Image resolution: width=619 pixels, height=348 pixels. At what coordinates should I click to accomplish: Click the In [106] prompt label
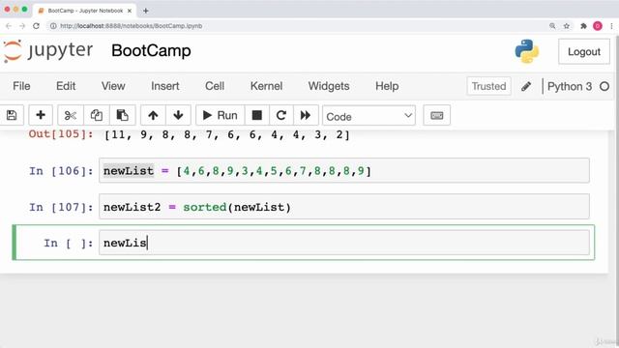[61, 171]
